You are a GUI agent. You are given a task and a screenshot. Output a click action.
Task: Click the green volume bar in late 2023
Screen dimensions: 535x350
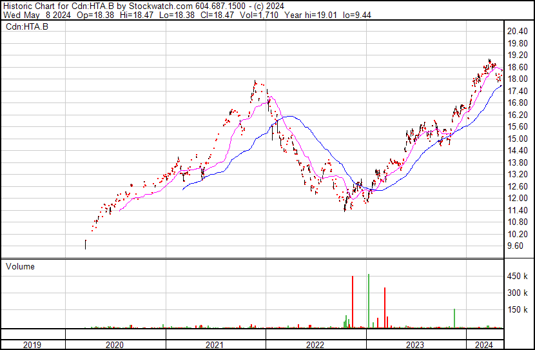tap(454, 318)
